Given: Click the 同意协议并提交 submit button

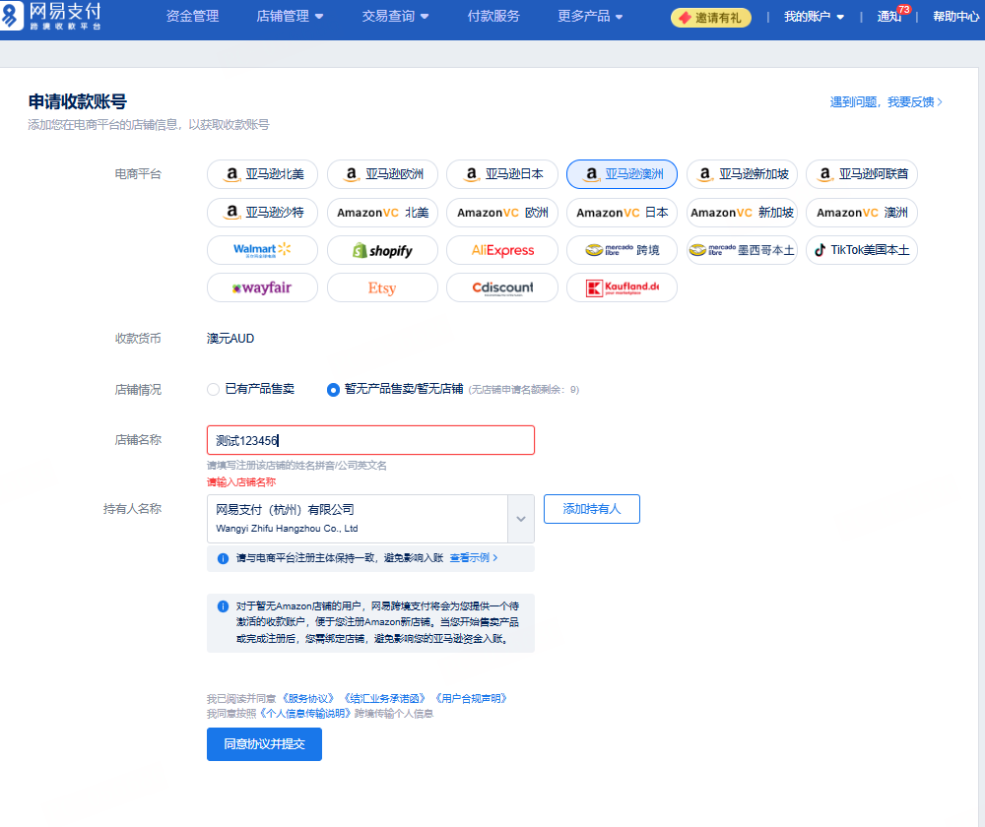Looking at the screenshot, I should 264,744.
